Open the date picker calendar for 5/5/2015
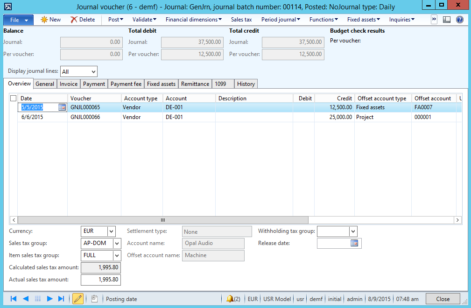This screenshot has width=471, height=308. pos(62,107)
